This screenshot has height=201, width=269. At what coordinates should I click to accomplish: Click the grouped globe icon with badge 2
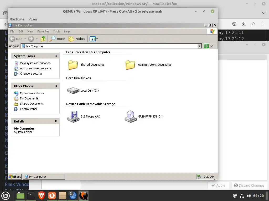73,196
